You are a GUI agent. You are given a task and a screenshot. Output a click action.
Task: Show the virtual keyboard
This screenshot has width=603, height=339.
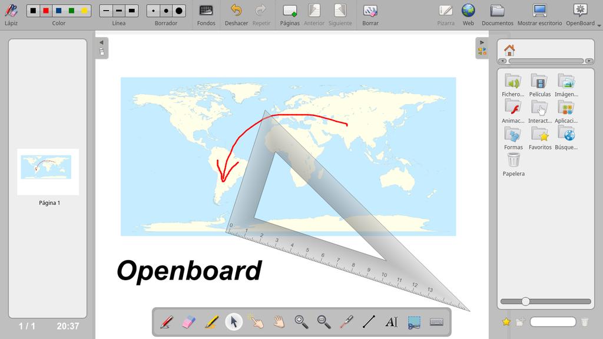tap(436, 322)
